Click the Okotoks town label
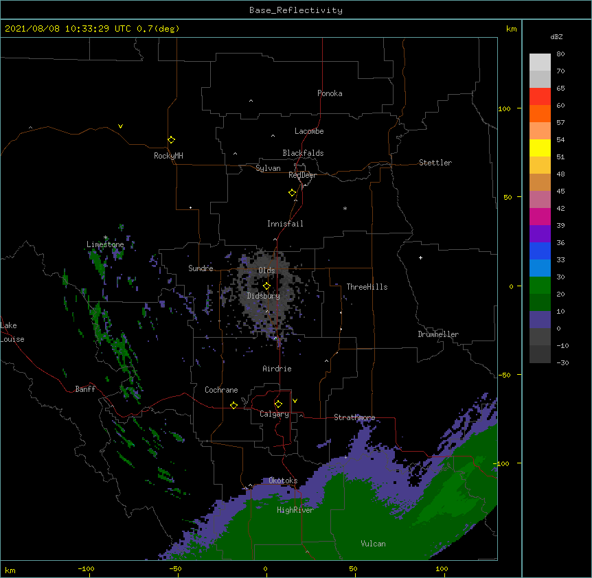The height and width of the screenshot is (578, 592). [283, 481]
